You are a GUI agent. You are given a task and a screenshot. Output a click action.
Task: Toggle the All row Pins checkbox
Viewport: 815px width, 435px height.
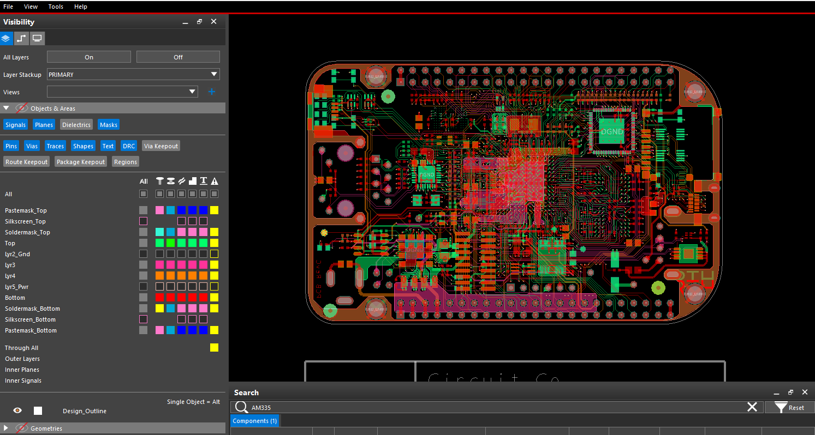point(159,194)
